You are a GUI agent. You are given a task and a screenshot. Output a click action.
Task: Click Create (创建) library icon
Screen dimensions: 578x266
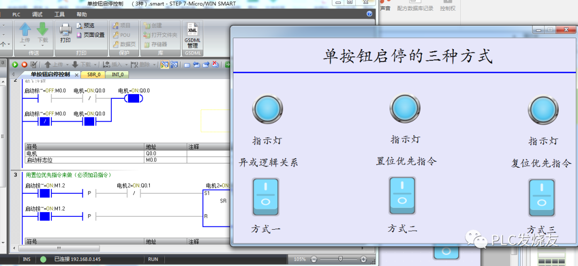pos(147,26)
